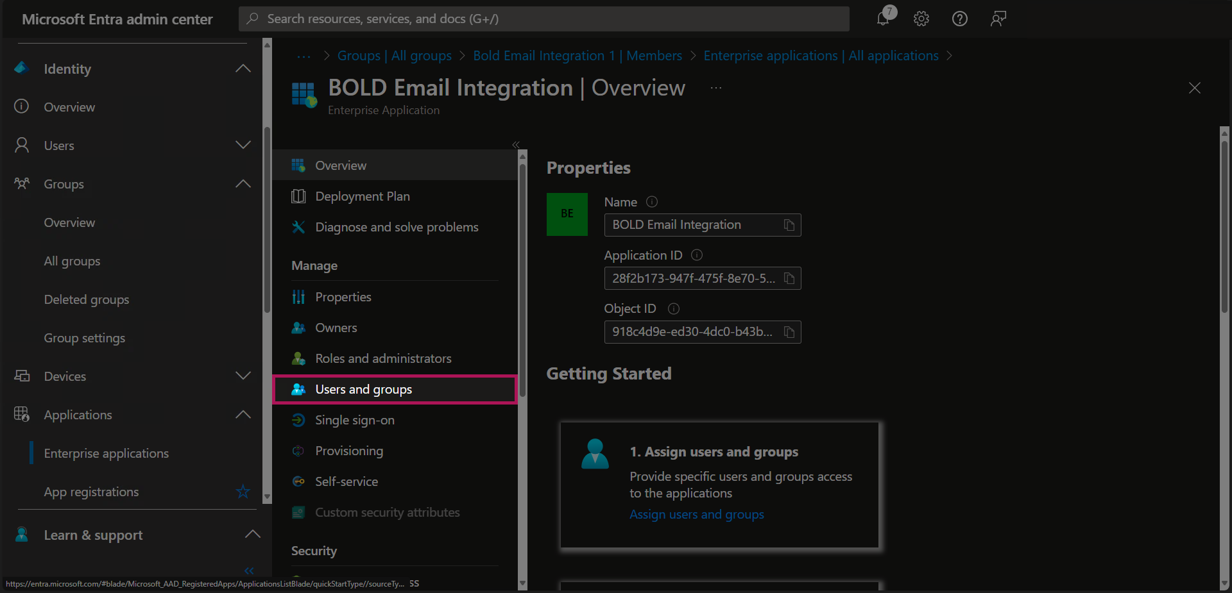The width and height of the screenshot is (1232, 593).
Task: Copy the Object ID to clipboard
Action: [789, 332]
